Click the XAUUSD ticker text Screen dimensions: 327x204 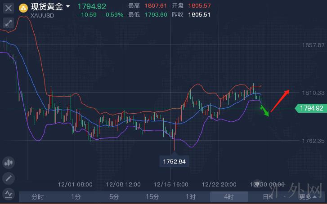(x=44, y=16)
